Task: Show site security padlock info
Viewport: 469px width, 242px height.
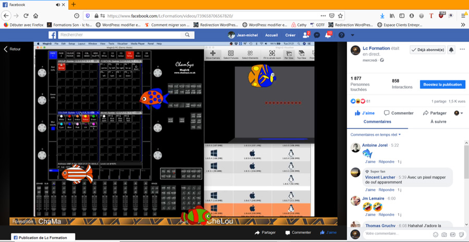Action: point(96,16)
